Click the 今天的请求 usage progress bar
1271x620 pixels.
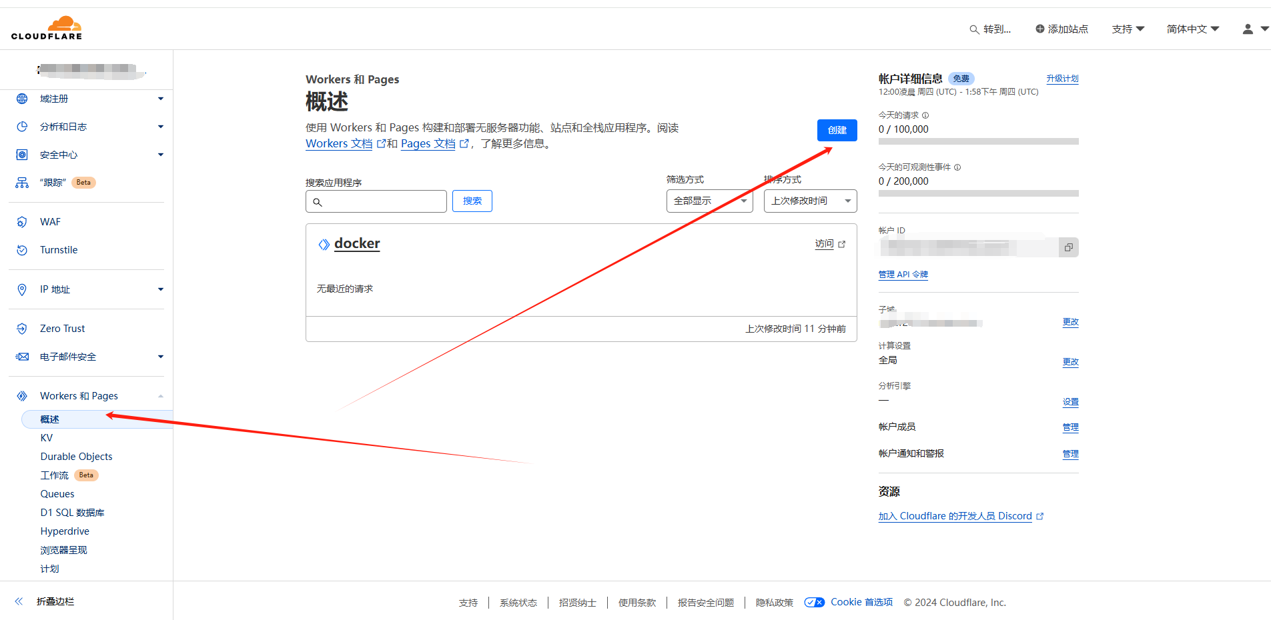pyautogui.click(x=979, y=141)
